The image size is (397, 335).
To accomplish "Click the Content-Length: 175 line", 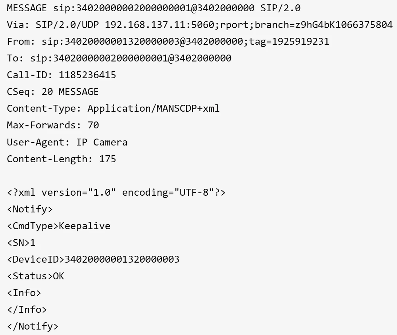I will click(61, 159).
